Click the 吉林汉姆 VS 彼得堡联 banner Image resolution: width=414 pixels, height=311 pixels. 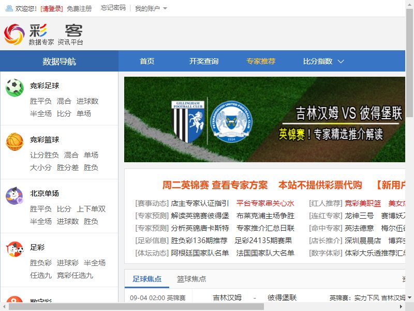click(x=264, y=120)
